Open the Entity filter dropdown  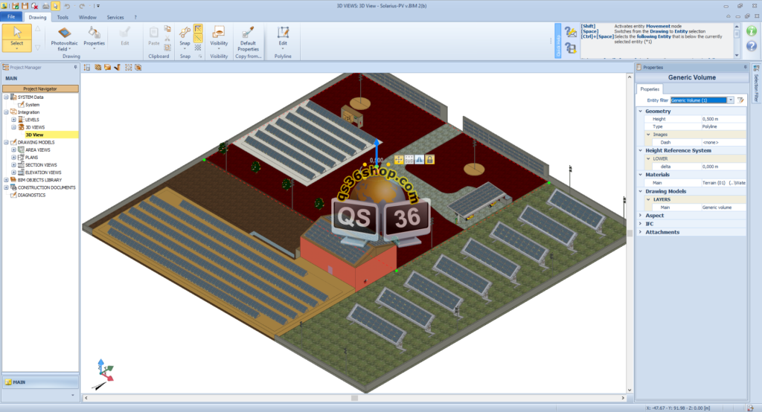pyautogui.click(x=731, y=100)
